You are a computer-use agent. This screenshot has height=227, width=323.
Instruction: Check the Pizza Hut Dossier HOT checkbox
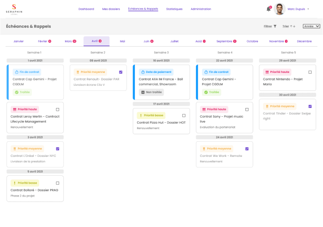click(x=184, y=115)
